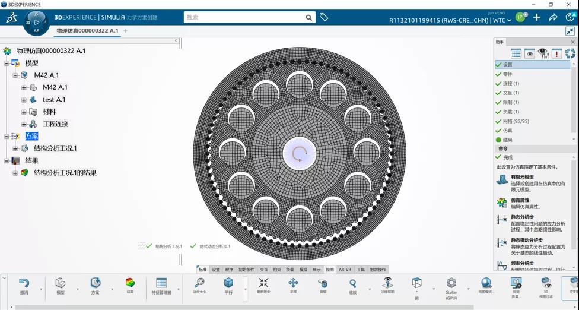Screen dimensions: 579x310
Task: Open dropdown arrow beside 缩放
Action: coord(370,289)
